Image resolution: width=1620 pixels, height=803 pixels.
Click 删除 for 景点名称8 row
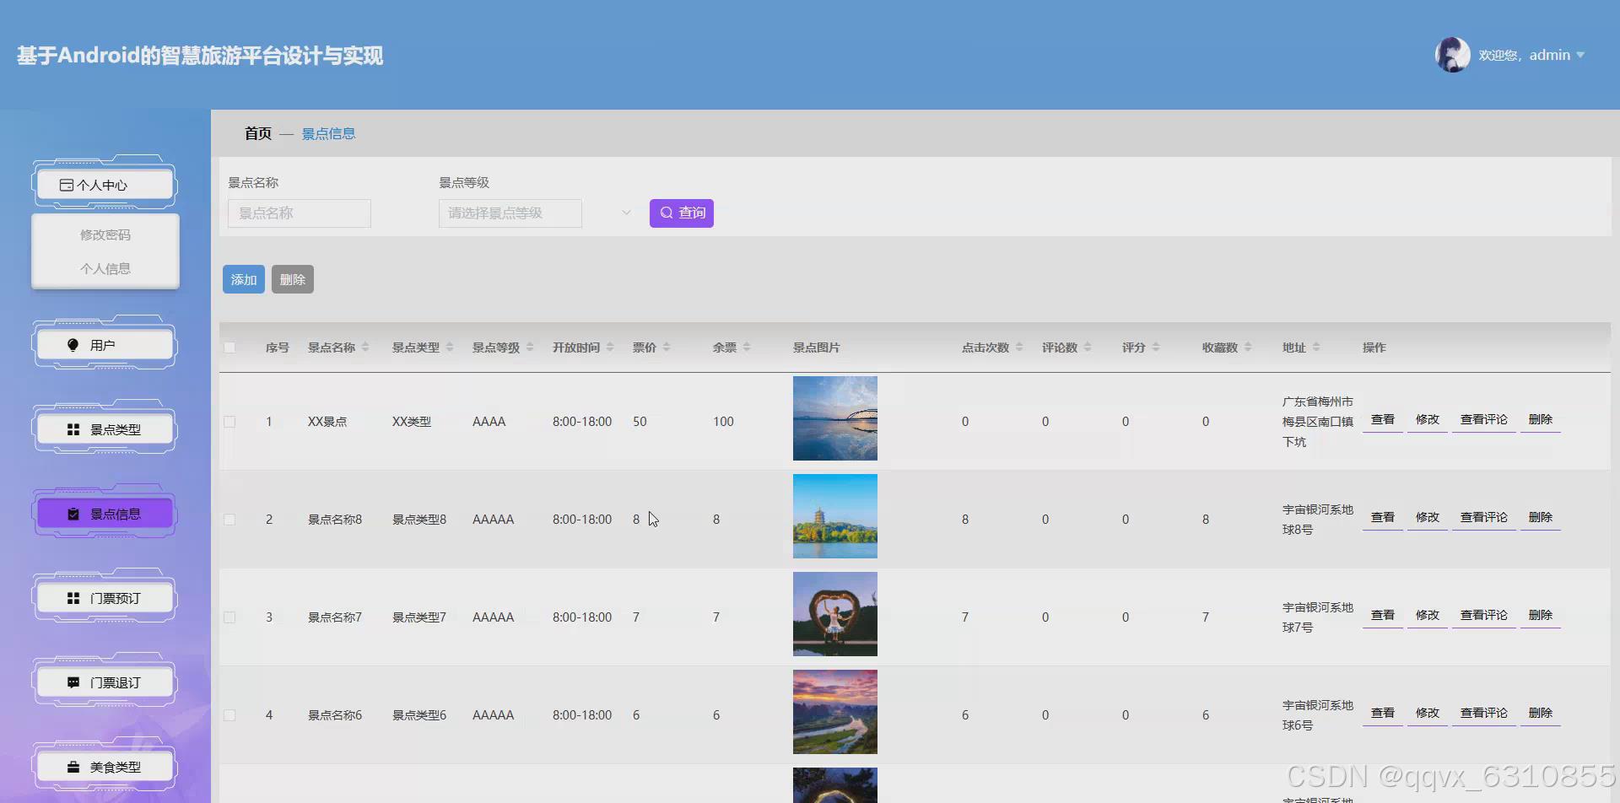pyautogui.click(x=1541, y=518)
